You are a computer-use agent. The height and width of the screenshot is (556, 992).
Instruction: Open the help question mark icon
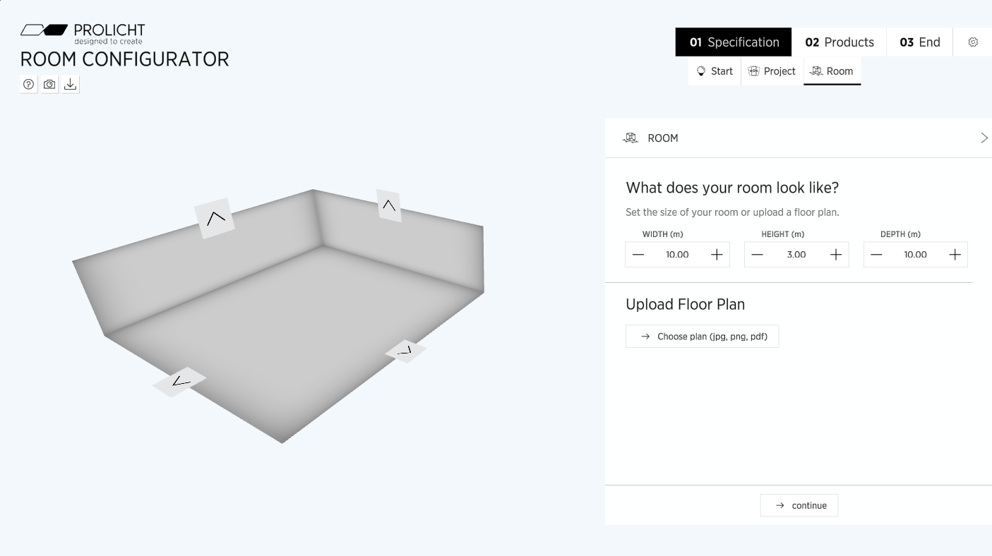[28, 85]
